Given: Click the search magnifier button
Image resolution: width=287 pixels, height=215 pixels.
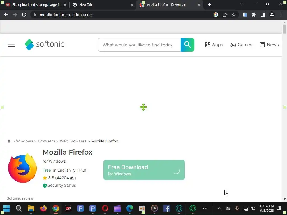Looking at the screenshot, I should point(188,45).
